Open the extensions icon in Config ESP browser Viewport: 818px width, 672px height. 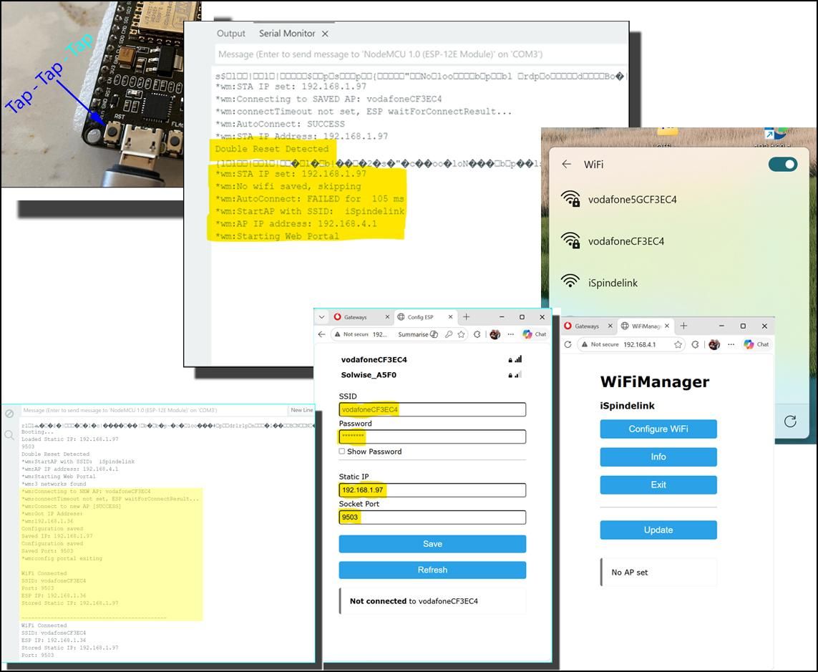click(x=477, y=334)
